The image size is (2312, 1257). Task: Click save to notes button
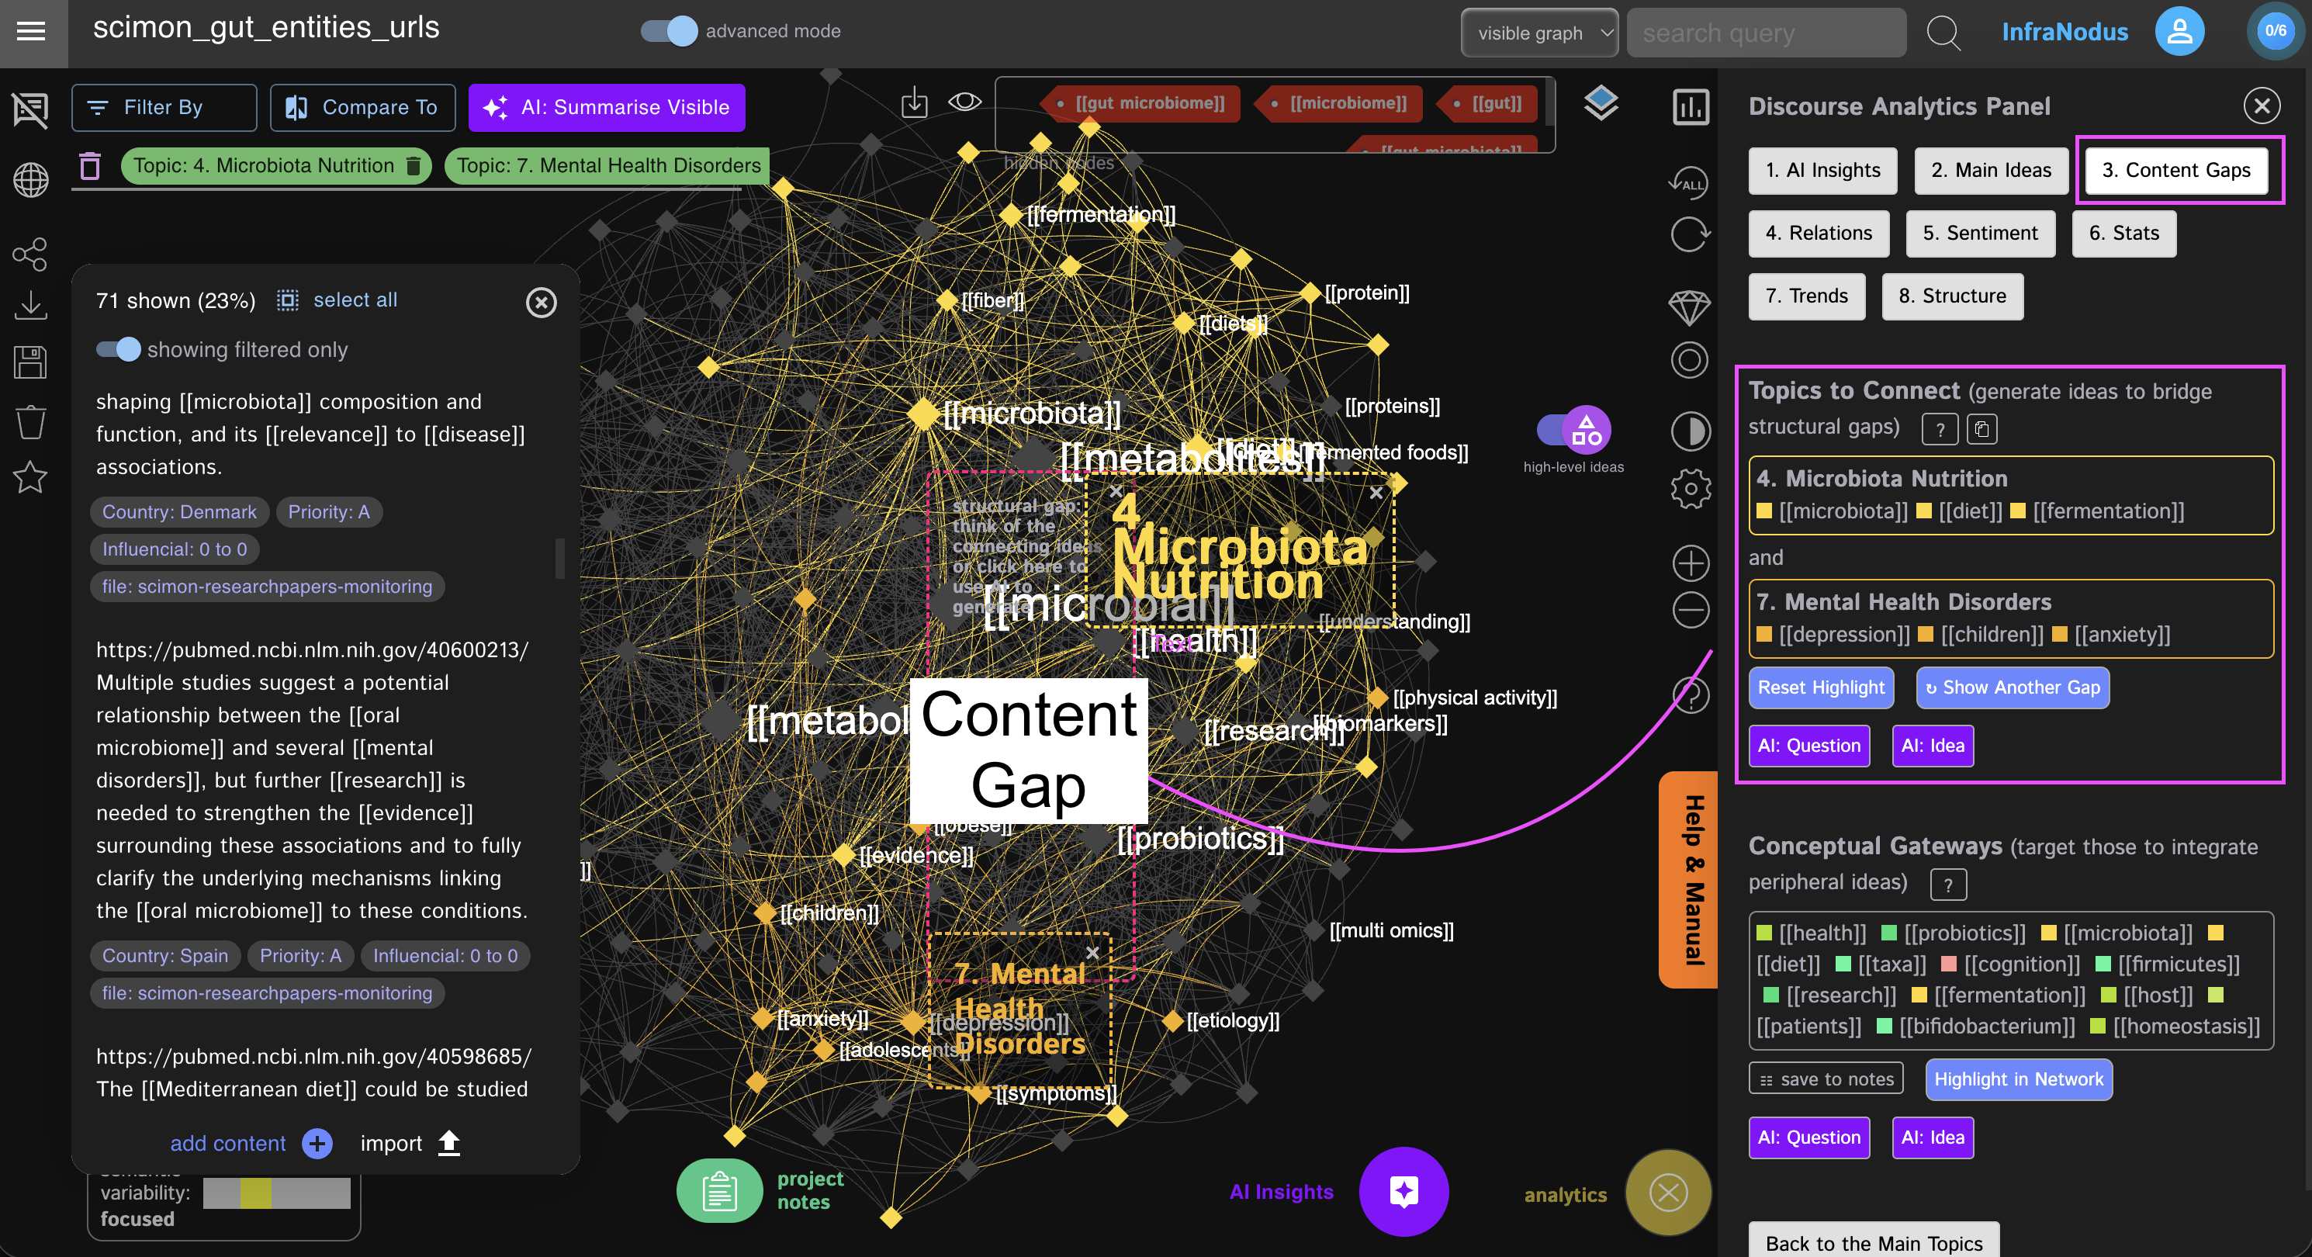[1826, 1080]
